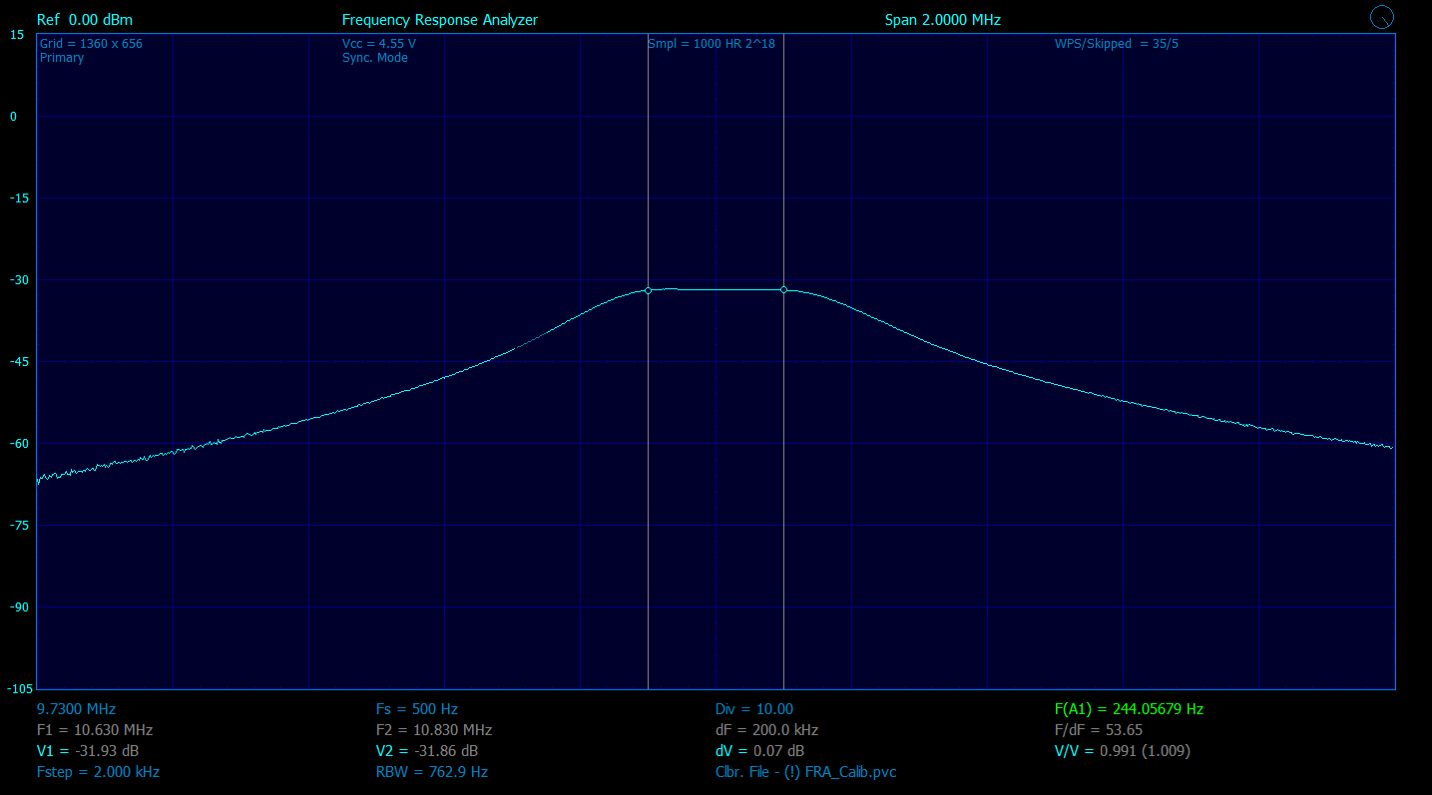The width and height of the screenshot is (1432, 795).
Task: Click the dV = 0.07 dB value
Action: pos(760,751)
